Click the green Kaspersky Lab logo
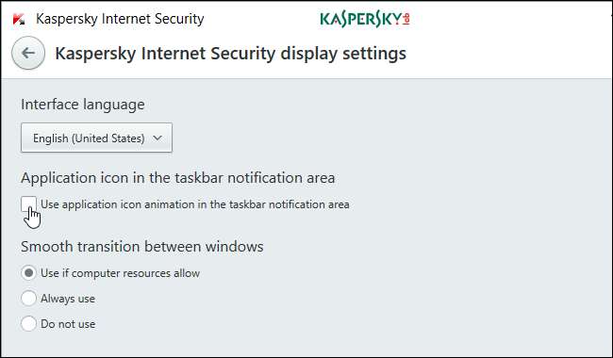The image size is (613, 358). point(365,19)
